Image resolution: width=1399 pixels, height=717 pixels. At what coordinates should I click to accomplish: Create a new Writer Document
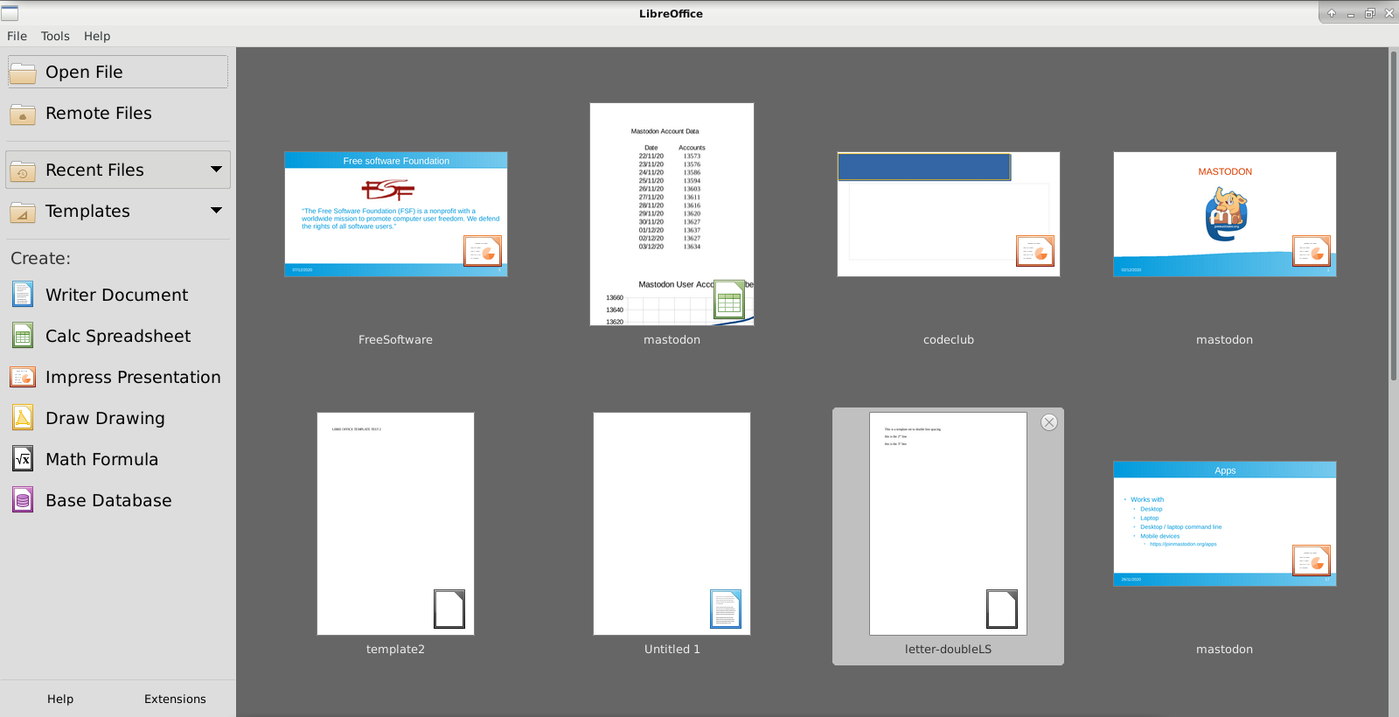click(117, 295)
